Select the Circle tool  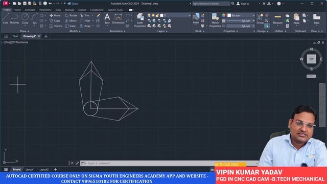25,18
